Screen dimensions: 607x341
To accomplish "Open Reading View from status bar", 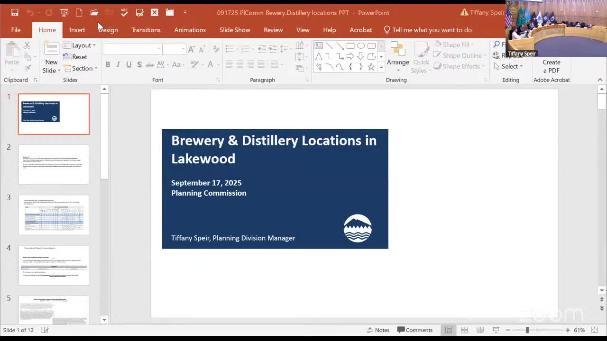I will click(x=480, y=330).
